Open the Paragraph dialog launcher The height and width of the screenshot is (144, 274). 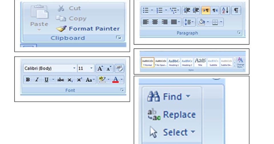pyautogui.click(x=239, y=33)
